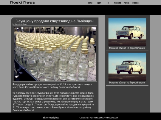Click the paragraph starting Фонд держмайна продав

pos(52,86)
